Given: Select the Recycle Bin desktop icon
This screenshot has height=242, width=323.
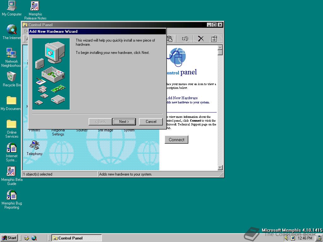Looking at the screenshot, I should coord(12,79).
